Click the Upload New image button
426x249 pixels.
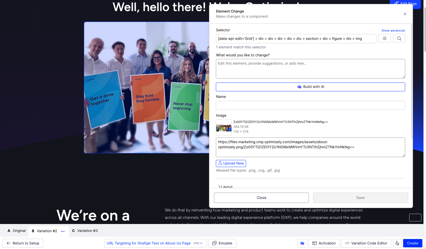(231, 163)
